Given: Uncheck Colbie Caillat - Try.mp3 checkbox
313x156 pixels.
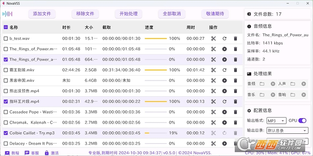Looking at the screenshot, I should (6, 133).
